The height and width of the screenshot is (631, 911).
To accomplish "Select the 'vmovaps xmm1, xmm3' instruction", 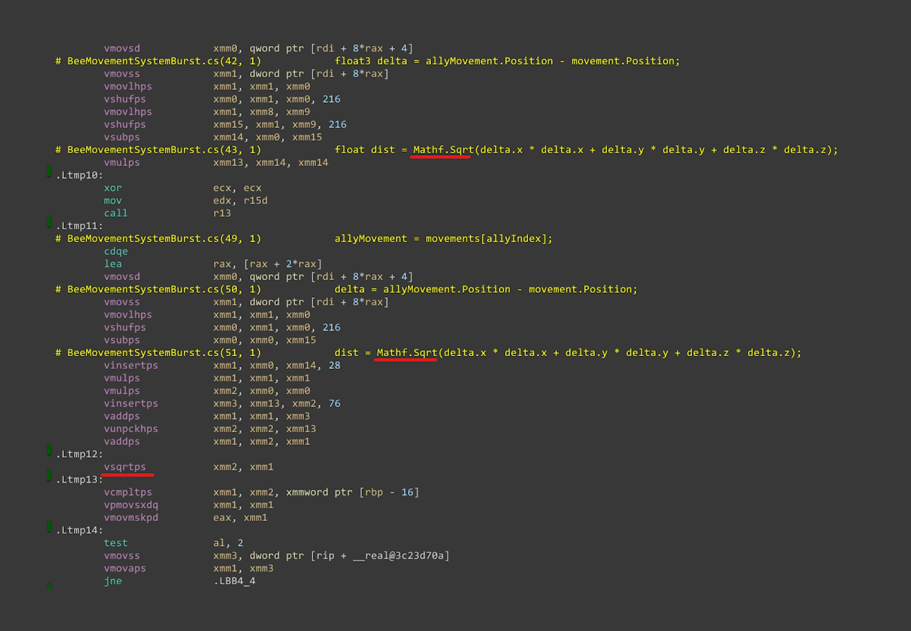I will 189,569.
